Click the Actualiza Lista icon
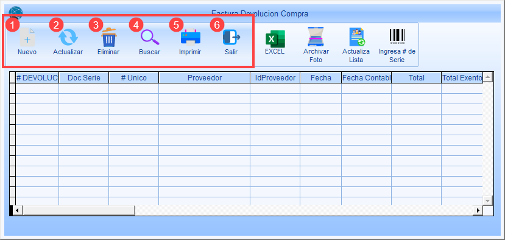 coord(356,37)
